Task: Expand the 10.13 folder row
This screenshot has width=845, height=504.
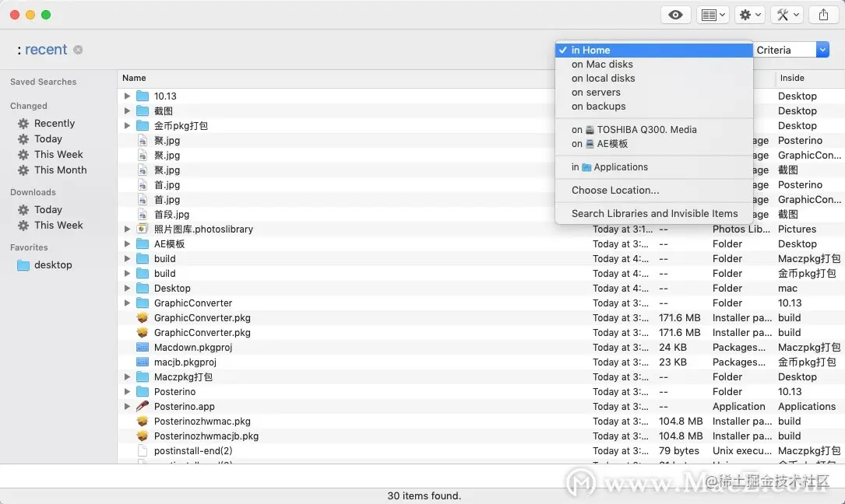Action: (127, 96)
